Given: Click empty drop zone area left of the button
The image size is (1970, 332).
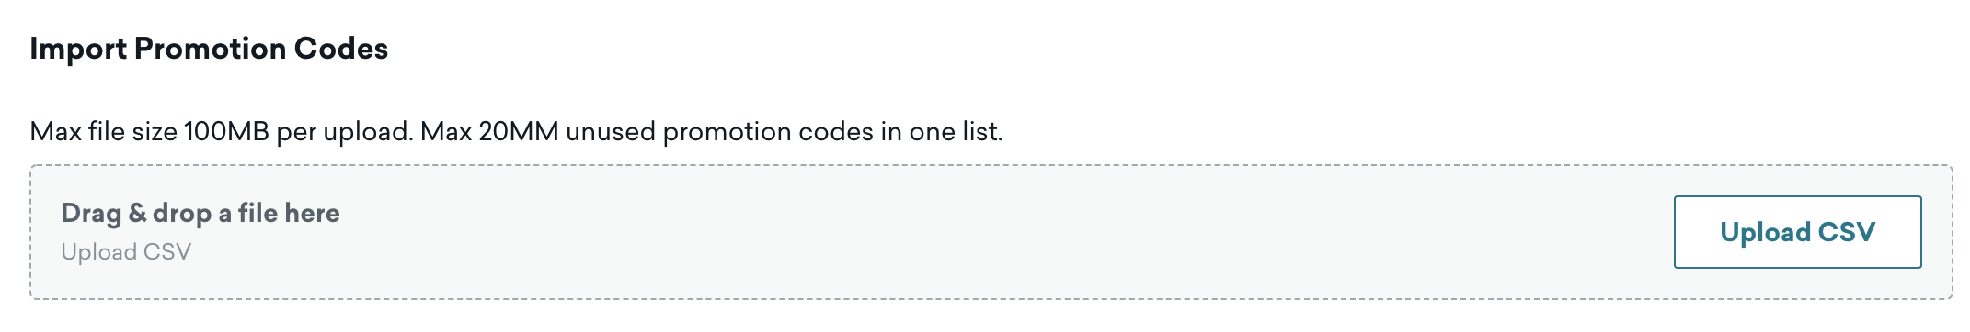Looking at the screenshot, I should tap(1012, 232).
